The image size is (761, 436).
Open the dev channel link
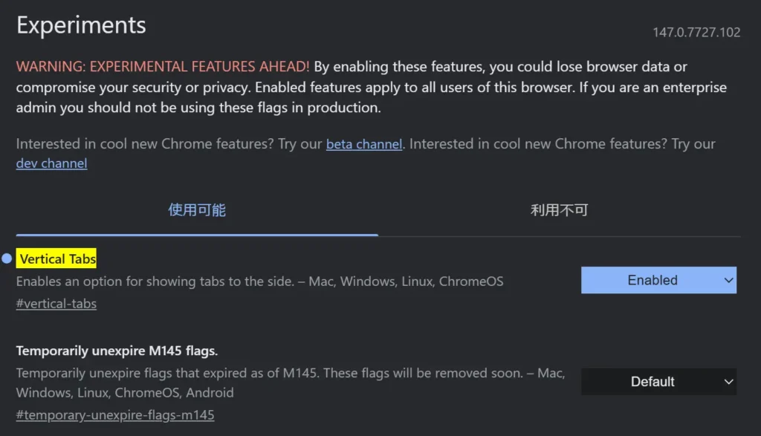[x=51, y=163]
